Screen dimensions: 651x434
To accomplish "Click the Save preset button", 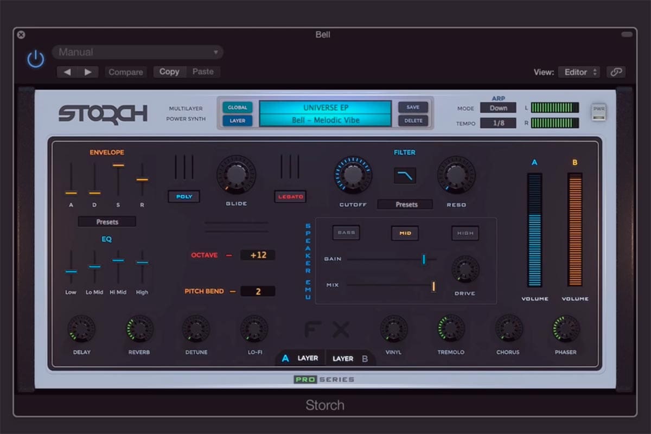I will coord(413,107).
